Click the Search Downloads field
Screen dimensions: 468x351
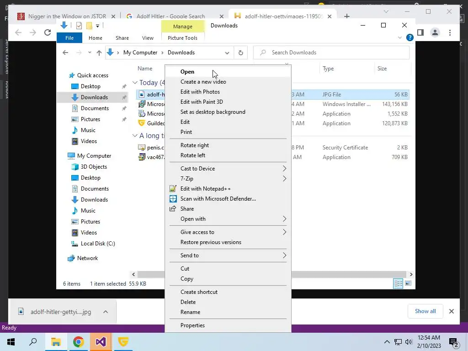[x=331, y=53]
